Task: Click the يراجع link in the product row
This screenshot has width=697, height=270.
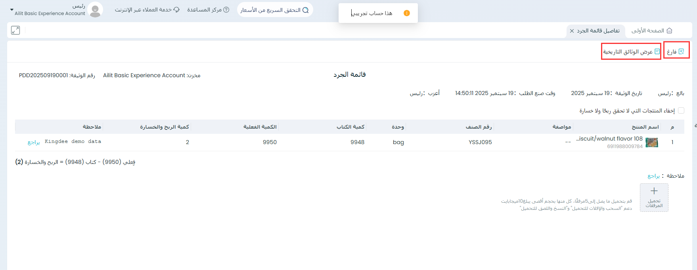Action: click(x=34, y=142)
